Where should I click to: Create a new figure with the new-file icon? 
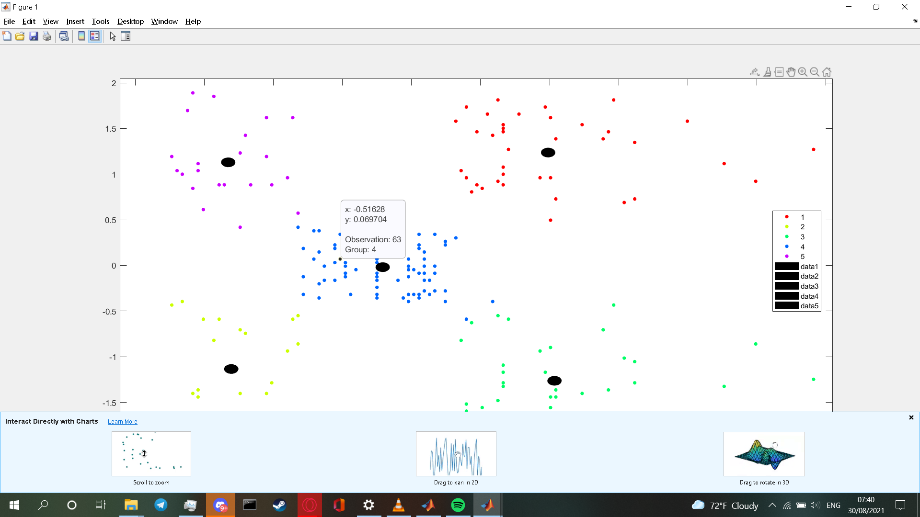tap(7, 36)
